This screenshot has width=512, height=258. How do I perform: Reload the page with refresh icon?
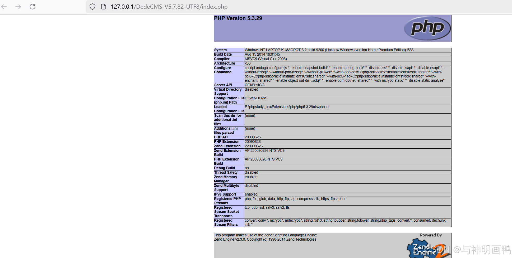pyautogui.click(x=32, y=7)
